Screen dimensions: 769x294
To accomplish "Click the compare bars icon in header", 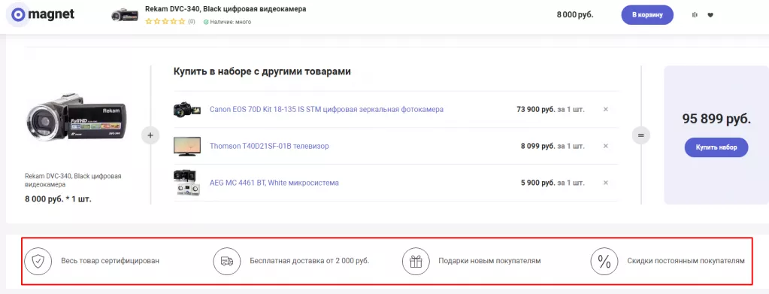I will [695, 15].
